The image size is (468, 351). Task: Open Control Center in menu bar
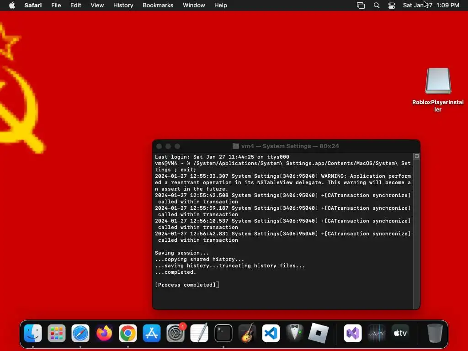(x=392, y=5)
